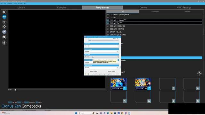This screenshot has height=115, width=205.
Task: Toggle the star next to COD: VG
Action: tap(108, 18)
